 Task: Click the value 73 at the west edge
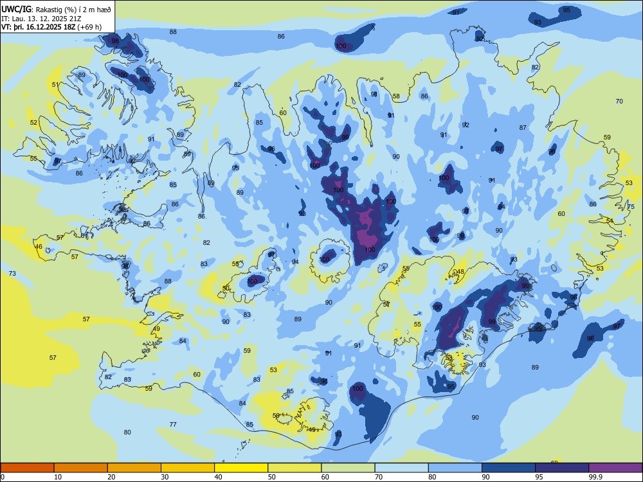(x=12, y=273)
